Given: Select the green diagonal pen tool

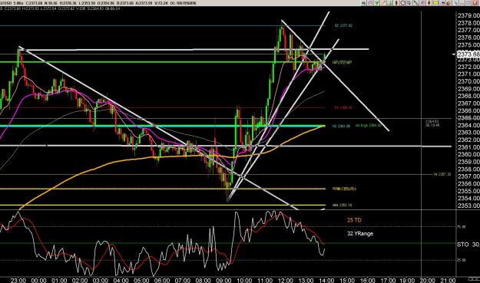Looking at the screenshot, I should point(390,3).
